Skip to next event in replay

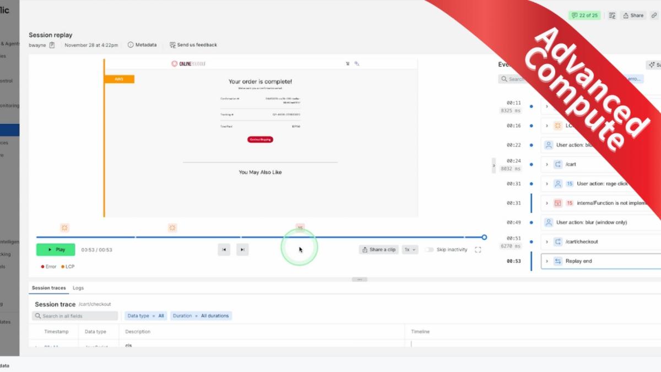(242, 250)
